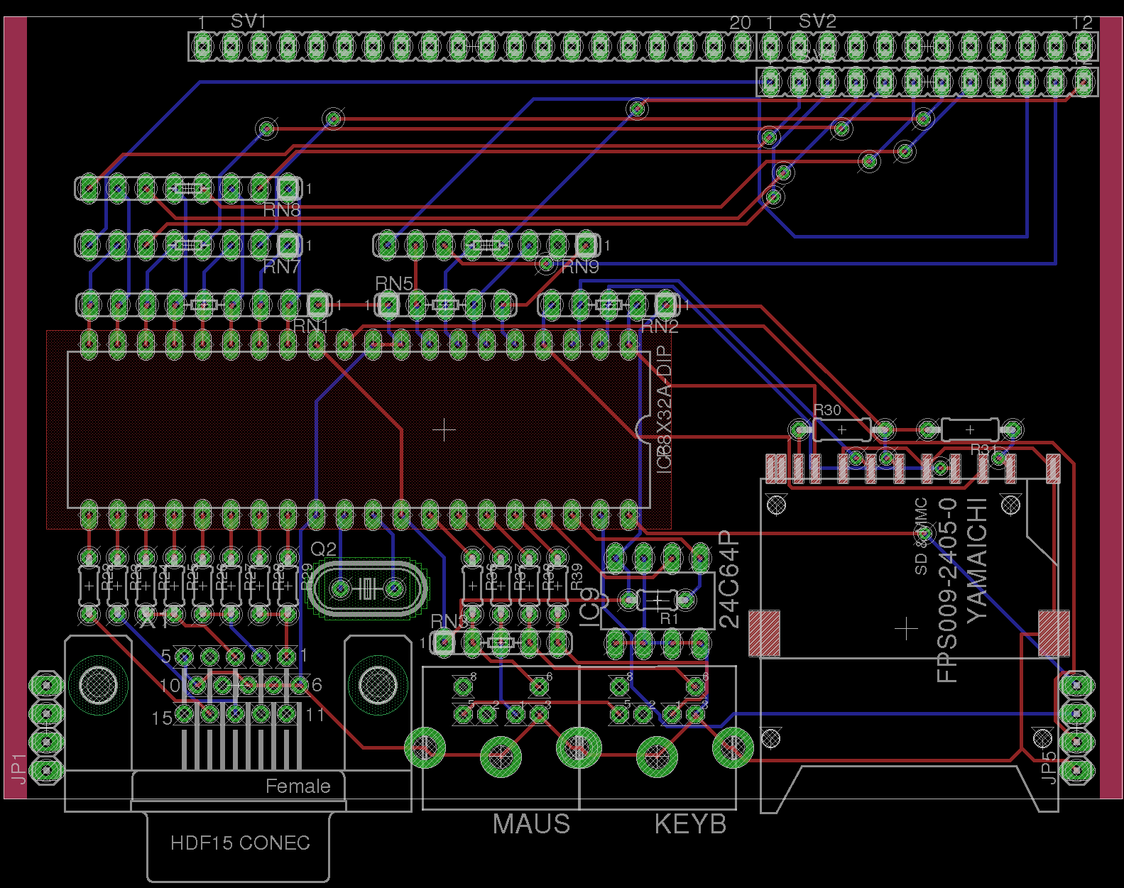Viewport: 1124px width, 888px height.
Task: Click the left mounting hole of the HDF15 connector
Action: [99, 684]
